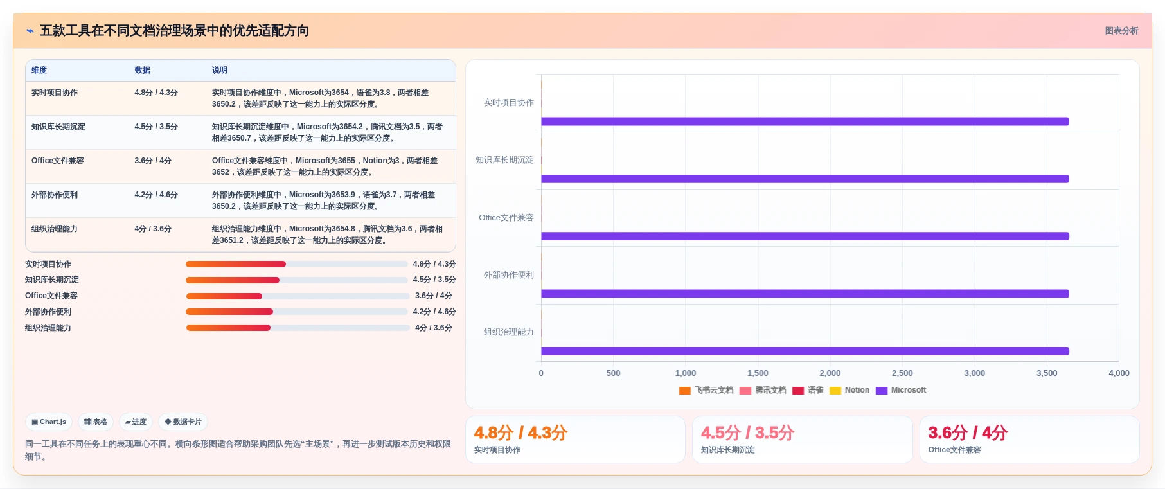The height and width of the screenshot is (489, 1165).
Task: Toggle Microsoft purple legend swatch
Action: pos(882,391)
